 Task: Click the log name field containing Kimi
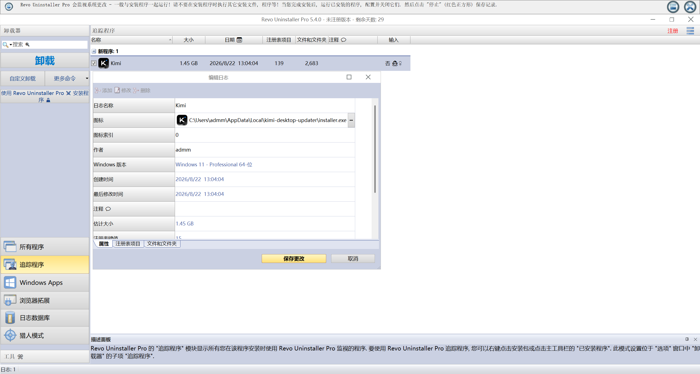265,105
